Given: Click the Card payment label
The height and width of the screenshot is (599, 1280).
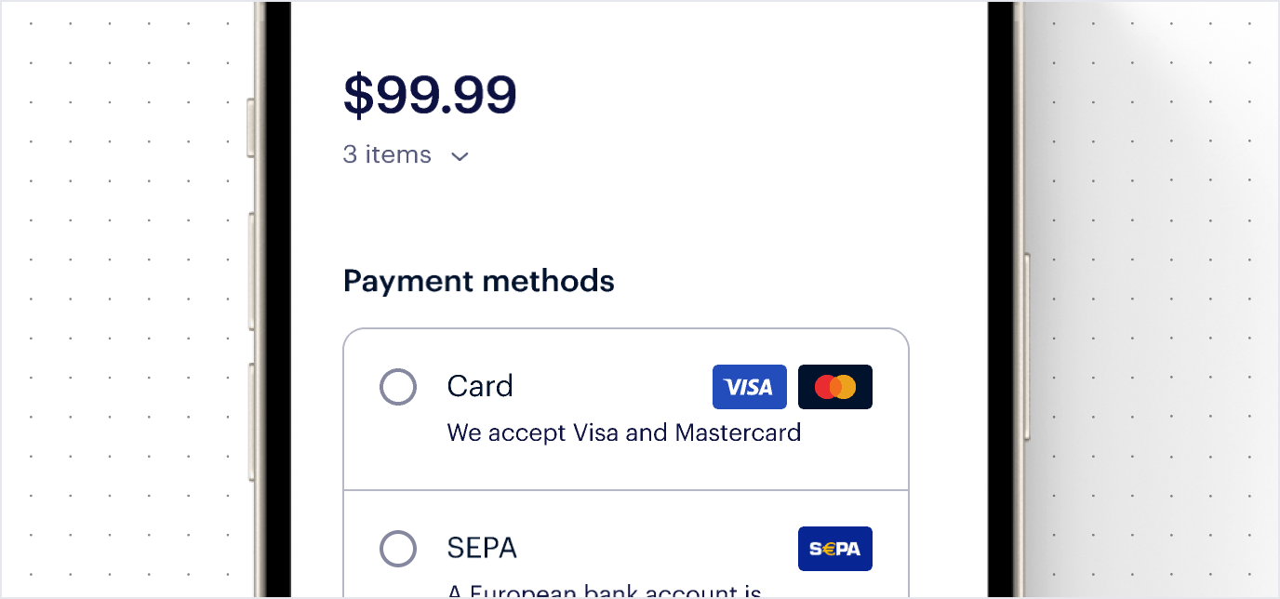Looking at the screenshot, I should coord(480,386).
